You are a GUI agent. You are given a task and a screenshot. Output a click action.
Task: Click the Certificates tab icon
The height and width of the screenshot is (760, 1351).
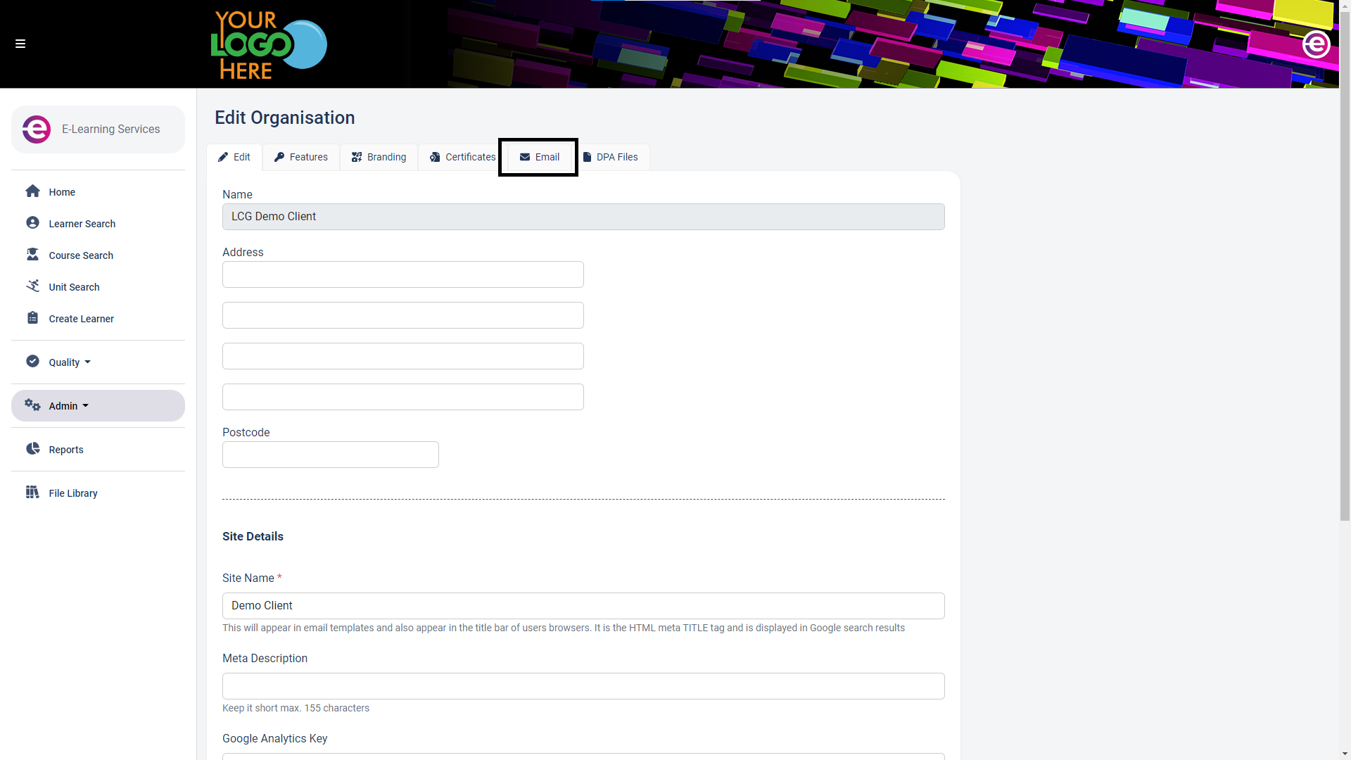435,157
